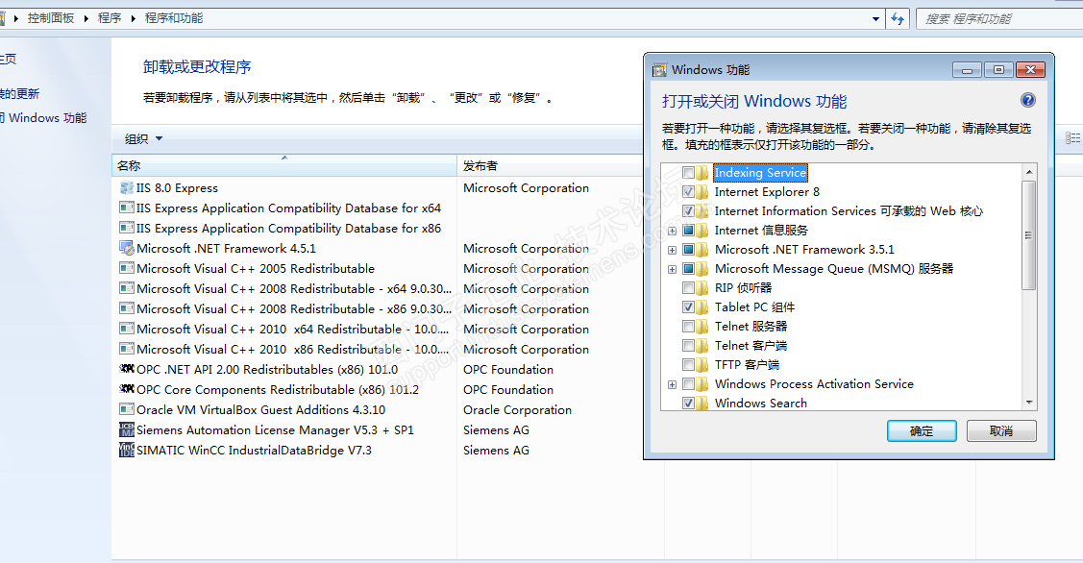The height and width of the screenshot is (563, 1083).
Task: Click the Visual C++ 2010 x86 Redistributable icon
Action: 127,349
